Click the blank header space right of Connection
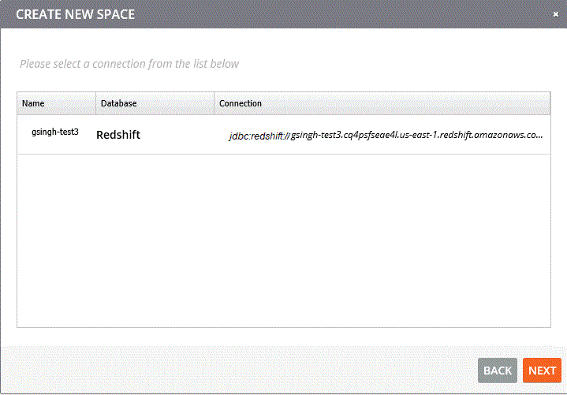The image size is (567, 395). click(410, 103)
